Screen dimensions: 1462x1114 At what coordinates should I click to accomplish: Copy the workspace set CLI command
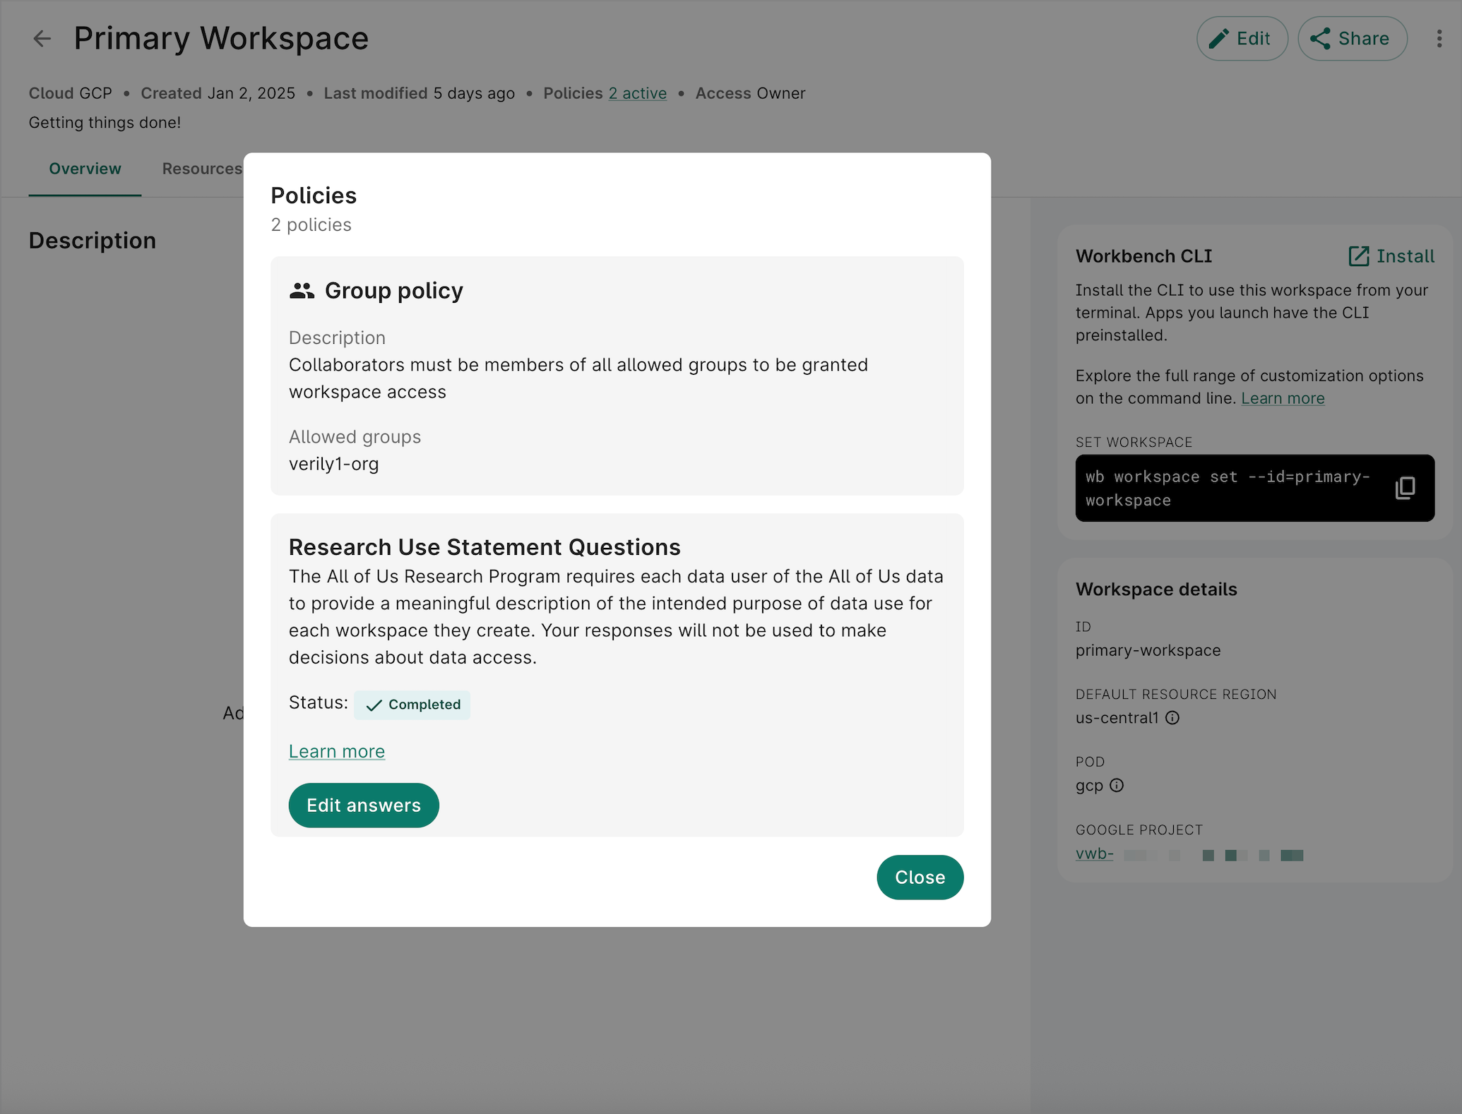coord(1405,488)
